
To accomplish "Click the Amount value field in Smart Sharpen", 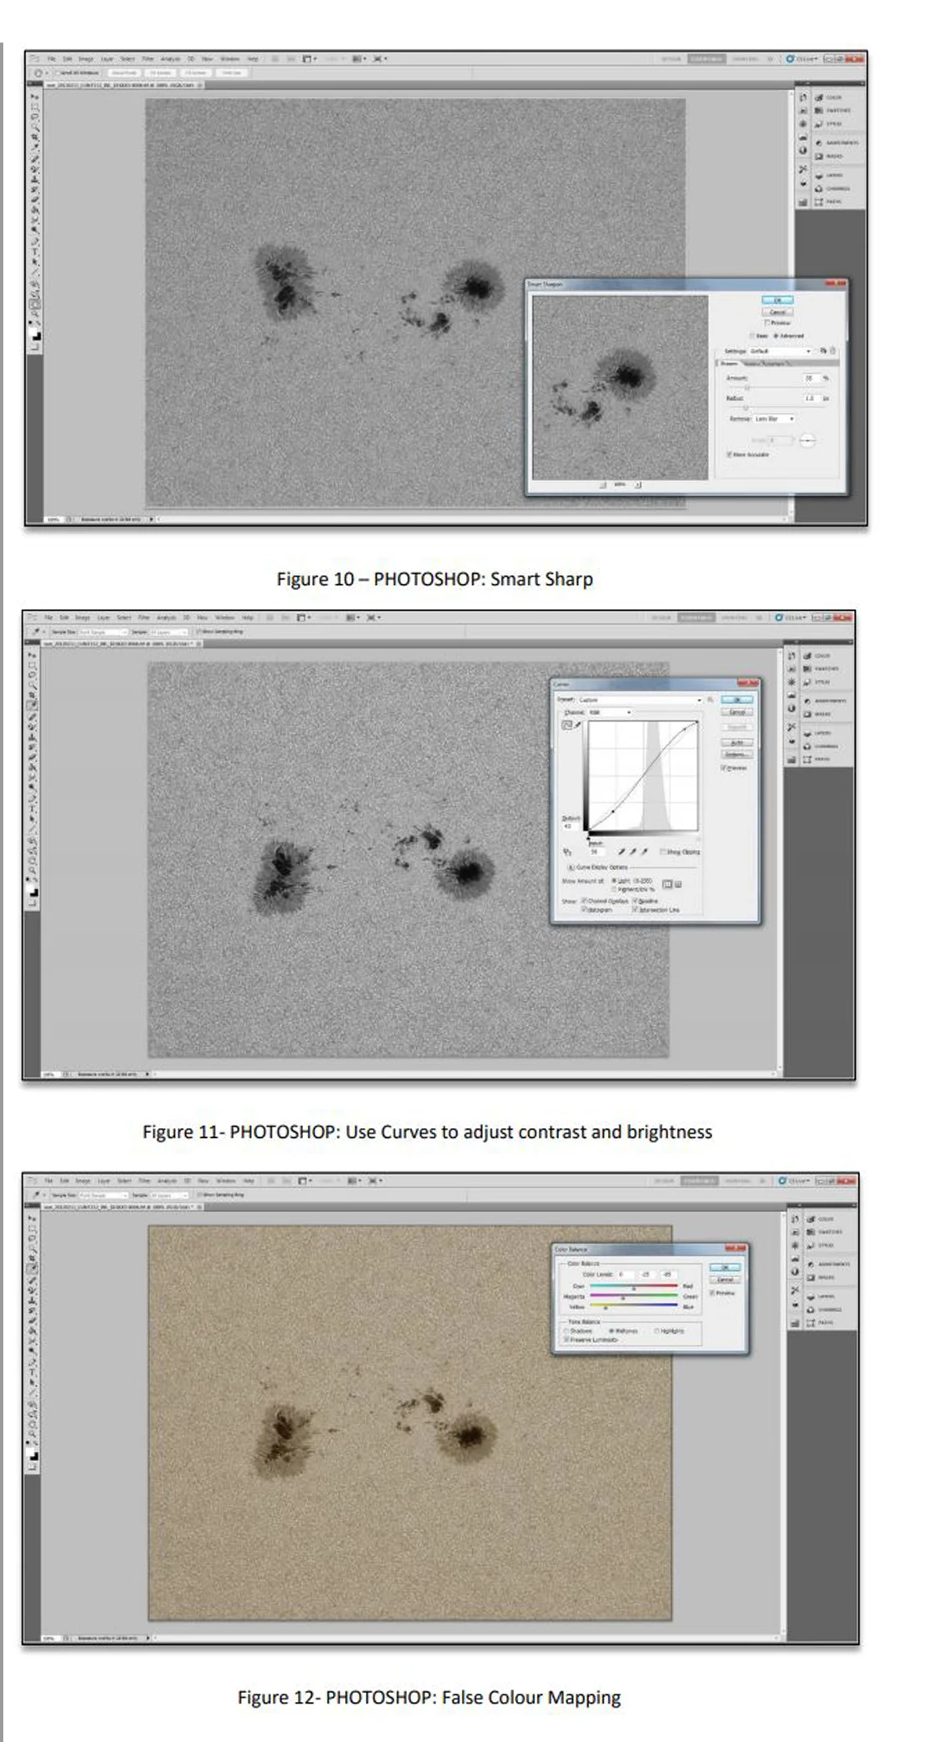I will tap(812, 378).
